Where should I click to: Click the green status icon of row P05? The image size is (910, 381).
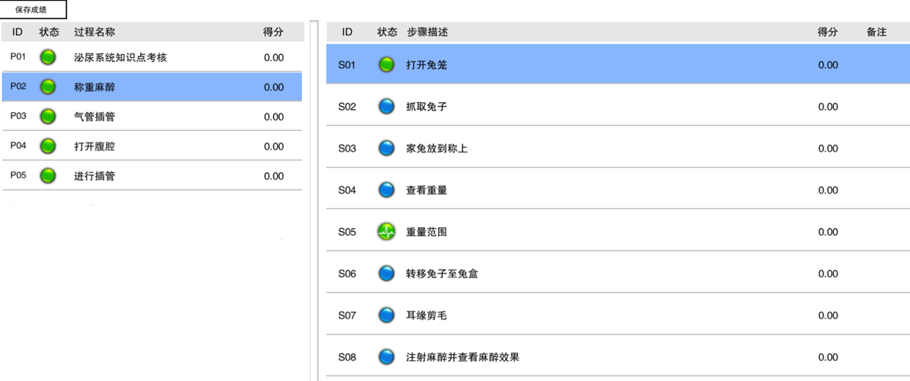[x=47, y=176]
